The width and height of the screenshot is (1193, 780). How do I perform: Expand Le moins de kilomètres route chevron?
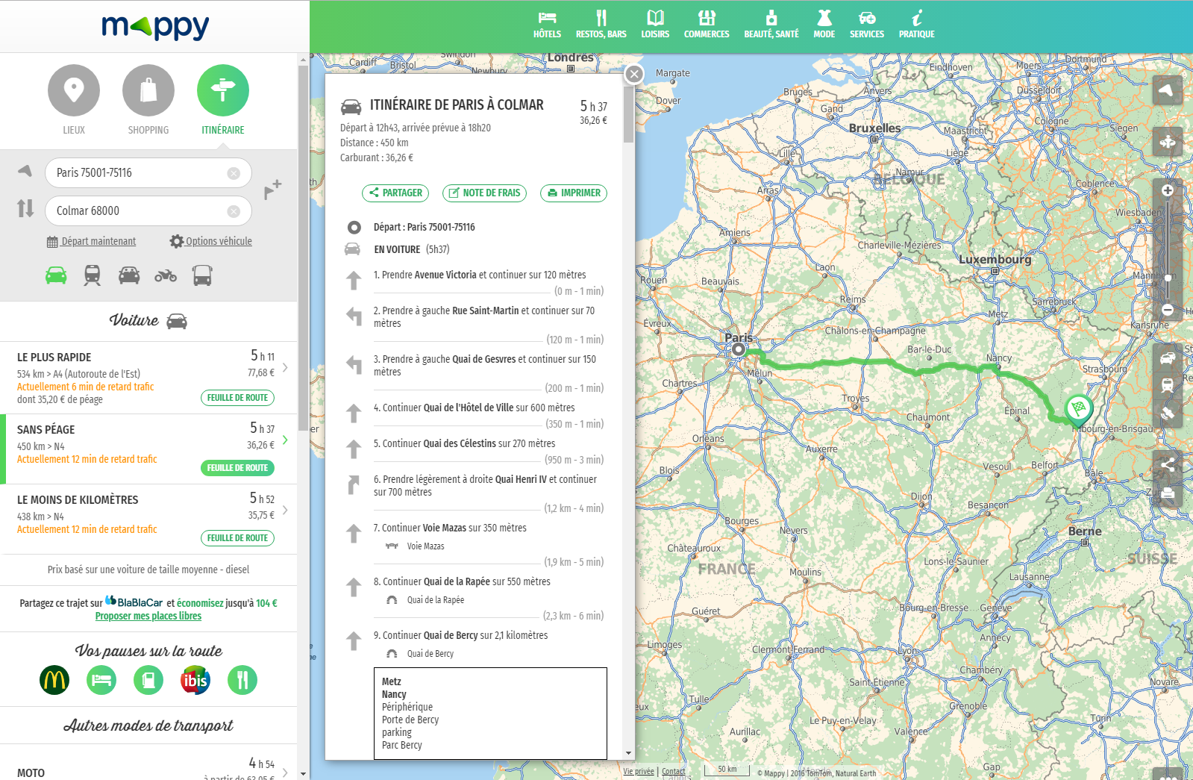tap(285, 510)
